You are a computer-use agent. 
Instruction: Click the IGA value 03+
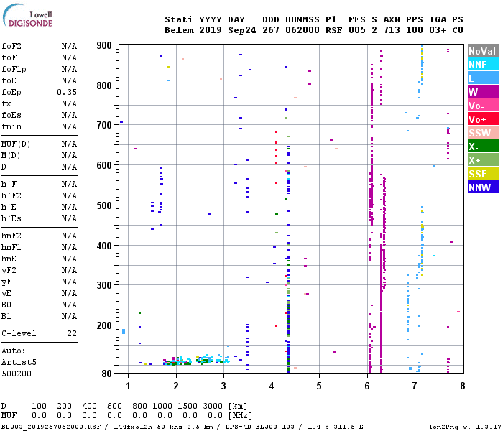pos(438,30)
